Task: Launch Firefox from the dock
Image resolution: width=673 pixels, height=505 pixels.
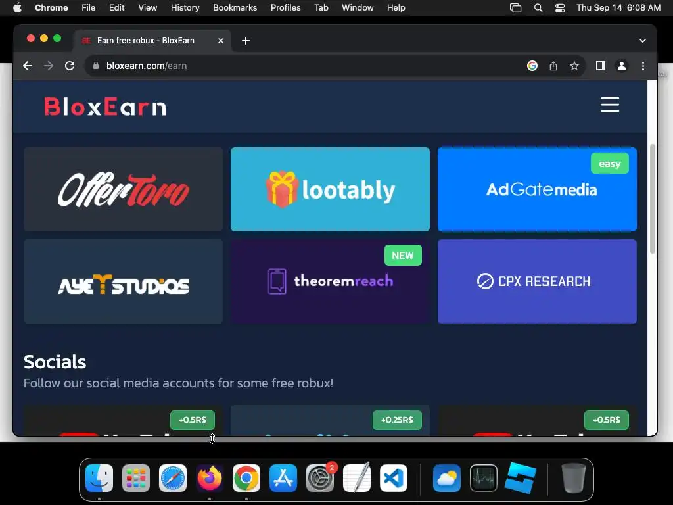Action: click(210, 478)
